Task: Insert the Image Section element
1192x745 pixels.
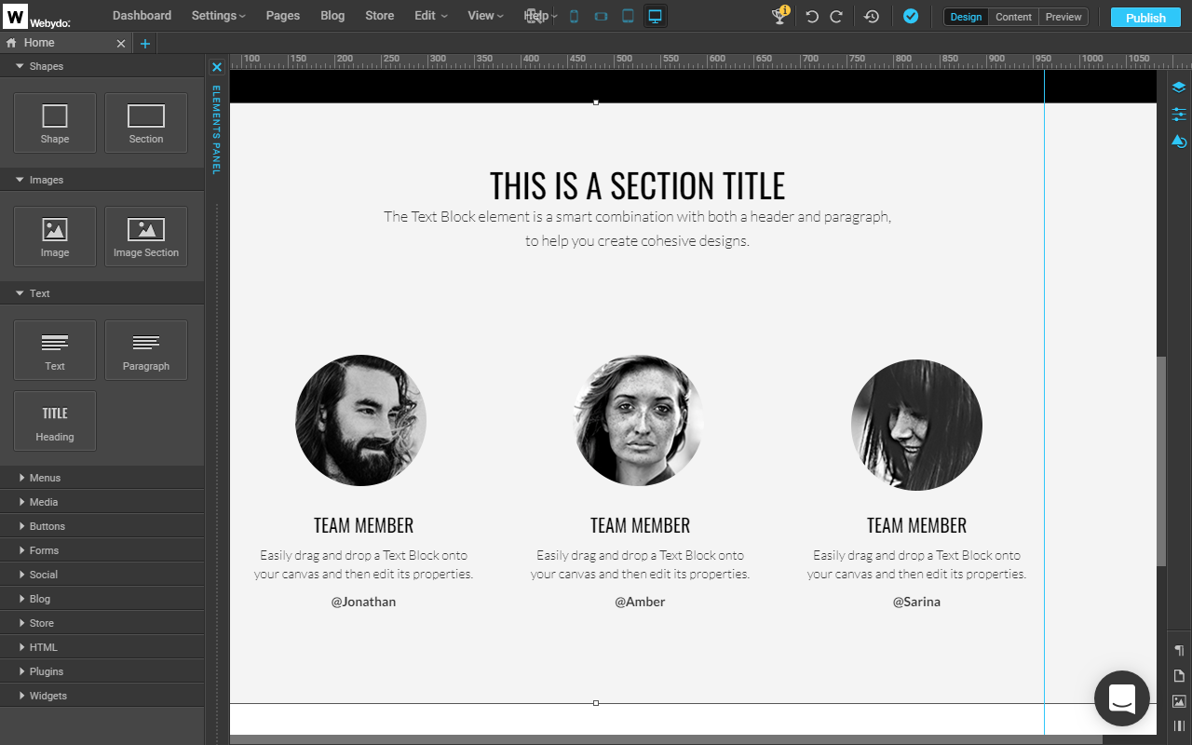Action: (x=146, y=237)
